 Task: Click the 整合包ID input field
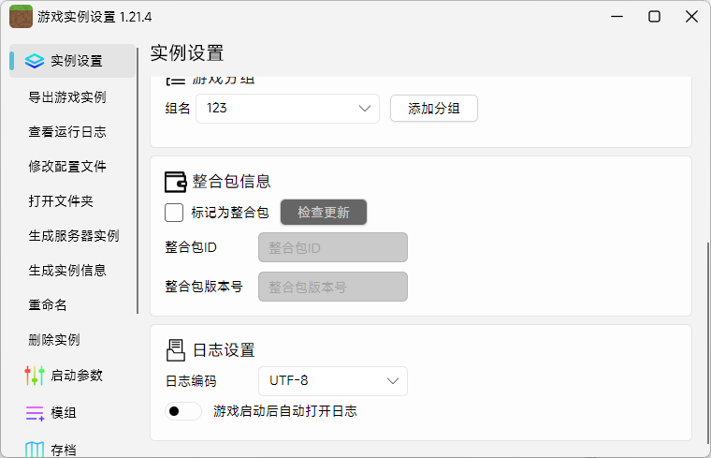tap(332, 248)
